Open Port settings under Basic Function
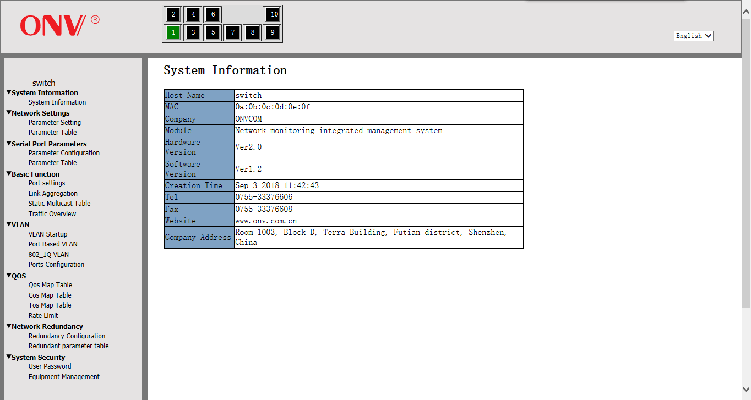The image size is (751, 400). point(47,183)
